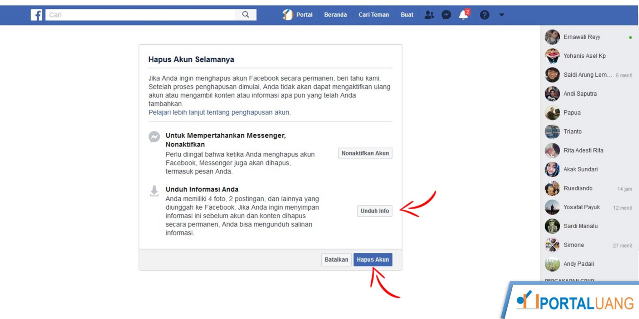Open chat with Saldi Arung Lem...

click(589, 75)
